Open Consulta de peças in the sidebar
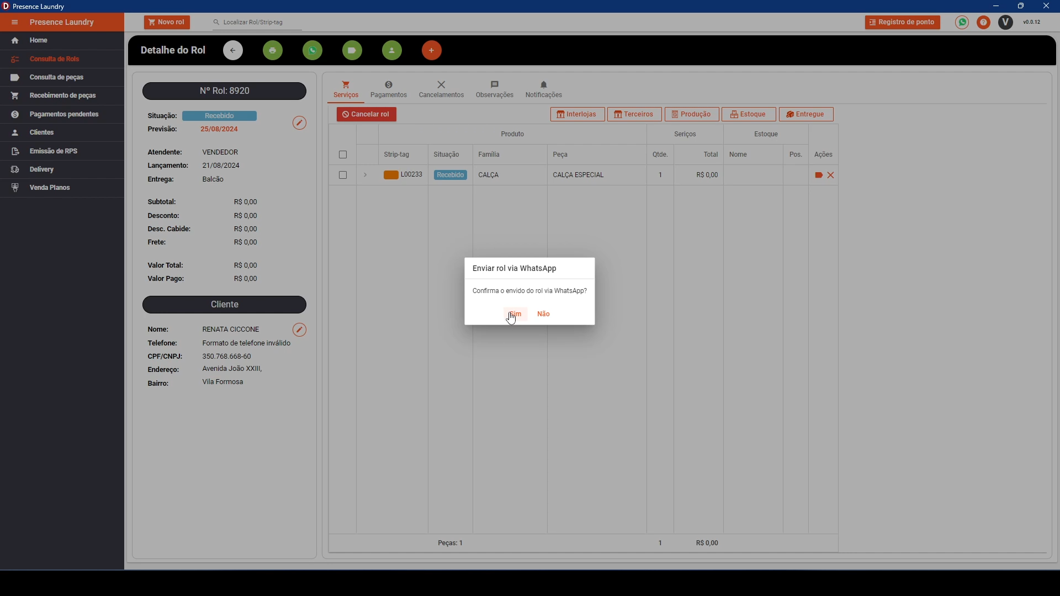1060x596 pixels. click(62, 77)
